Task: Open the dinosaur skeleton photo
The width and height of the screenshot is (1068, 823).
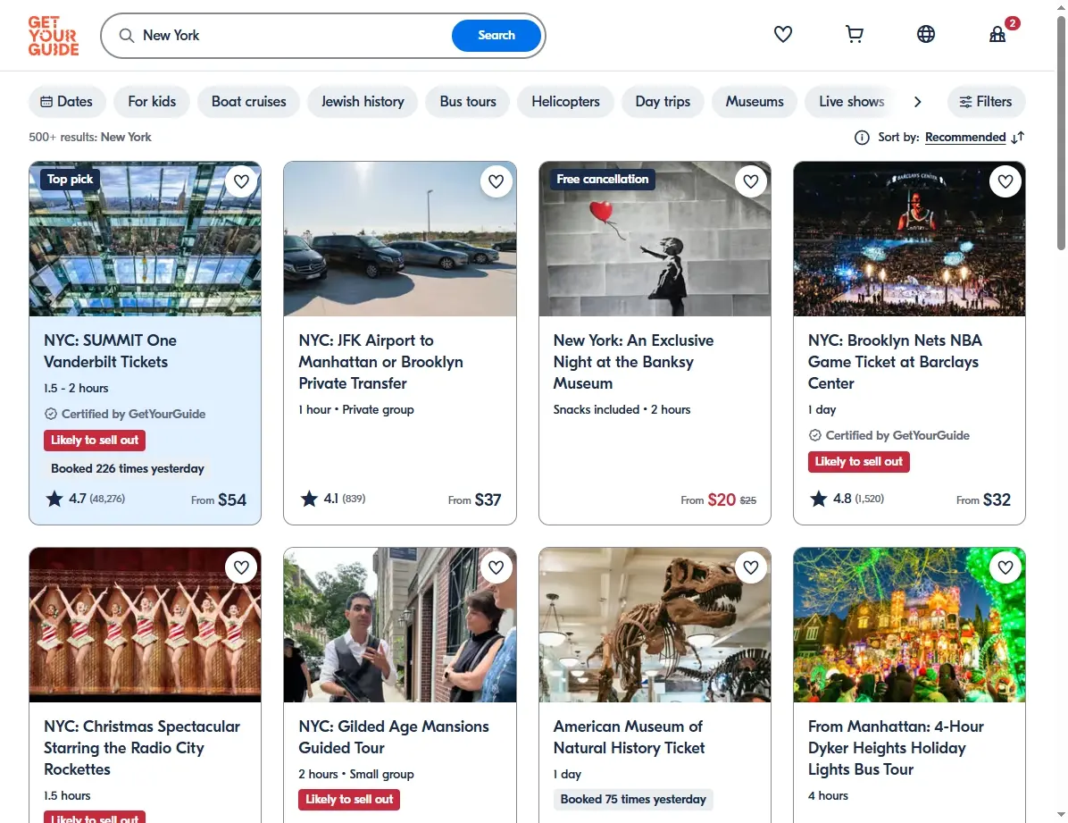Action: (655, 625)
